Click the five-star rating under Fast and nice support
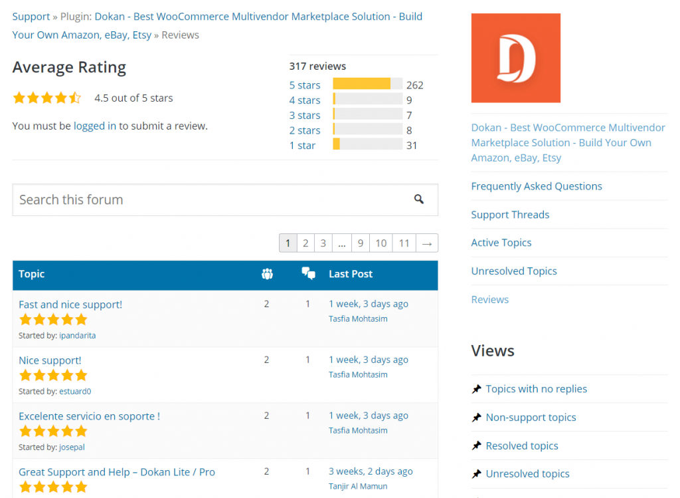 click(x=53, y=320)
